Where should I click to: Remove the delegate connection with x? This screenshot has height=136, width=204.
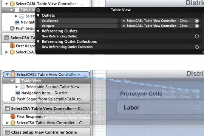(124, 26)
